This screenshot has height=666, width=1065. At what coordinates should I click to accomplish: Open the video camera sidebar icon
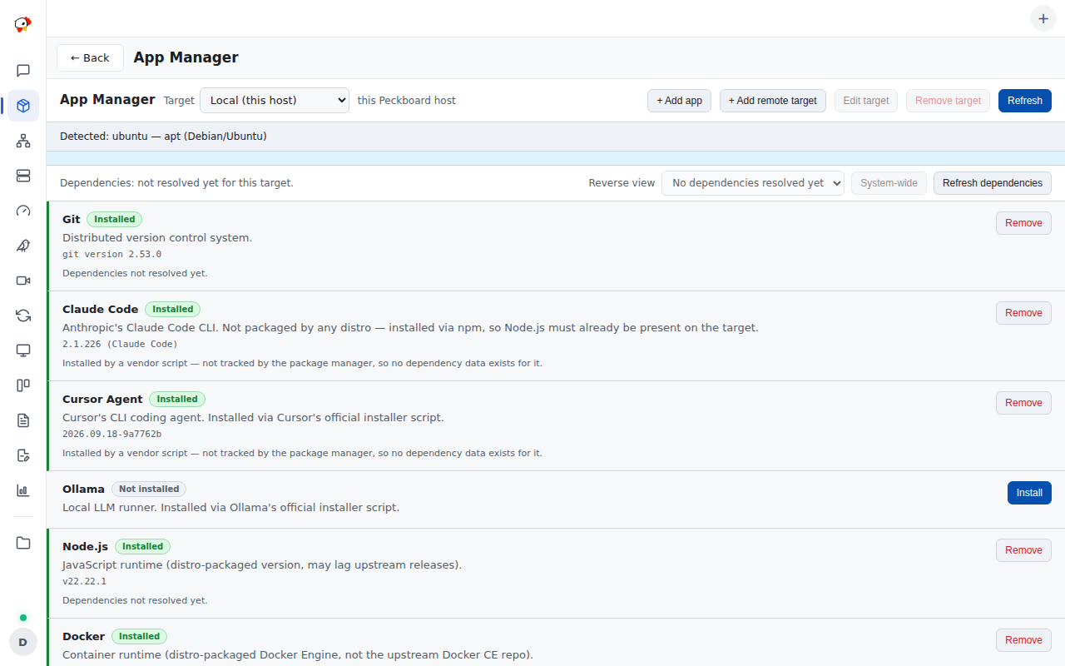point(23,281)
